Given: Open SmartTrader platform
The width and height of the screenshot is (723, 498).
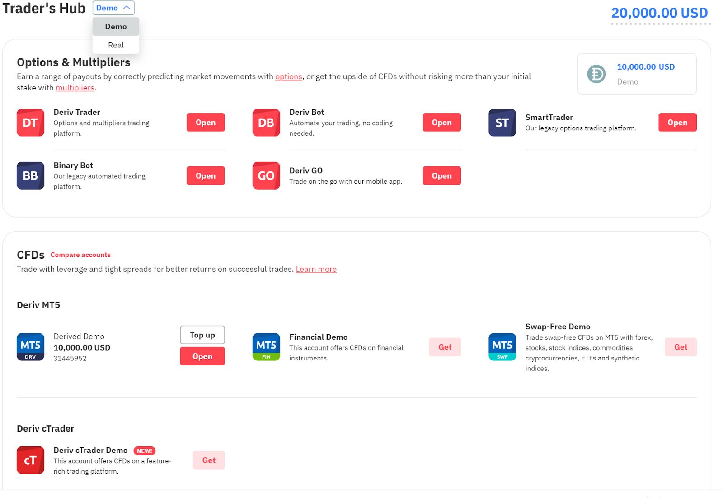Looking at the screenshot, I should [677, 123].
